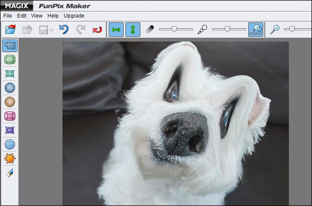312x206 pixels.
Task: Toggle the horizontal distortion arrow button
Action: coord(116,30)
